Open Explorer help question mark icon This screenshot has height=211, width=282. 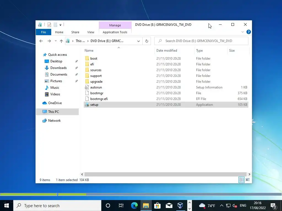point(249,32)
